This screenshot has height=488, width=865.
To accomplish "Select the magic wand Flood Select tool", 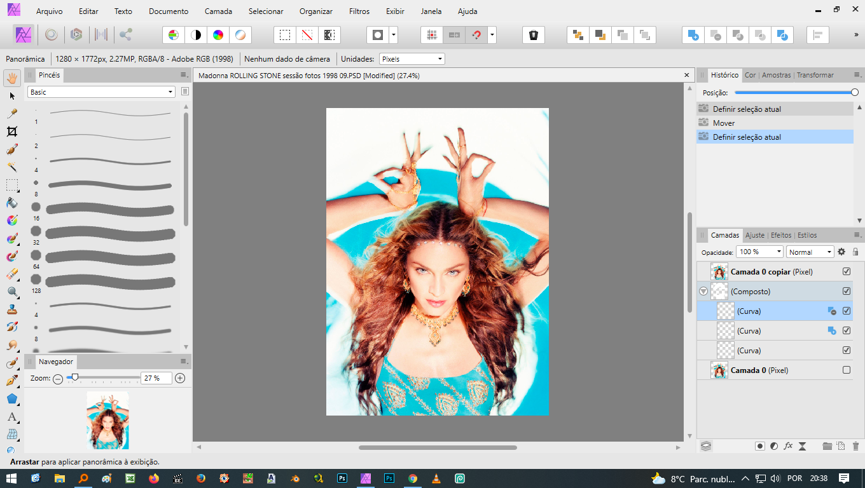I will [12, 167].
